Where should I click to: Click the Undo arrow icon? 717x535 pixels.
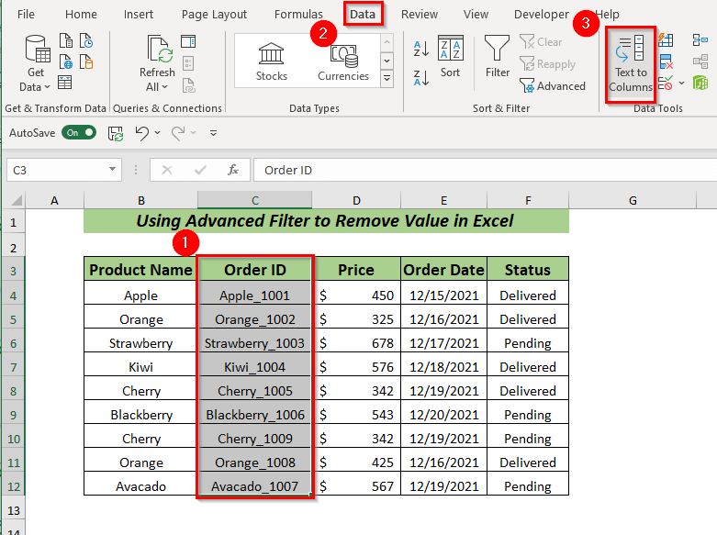[141, 133]
